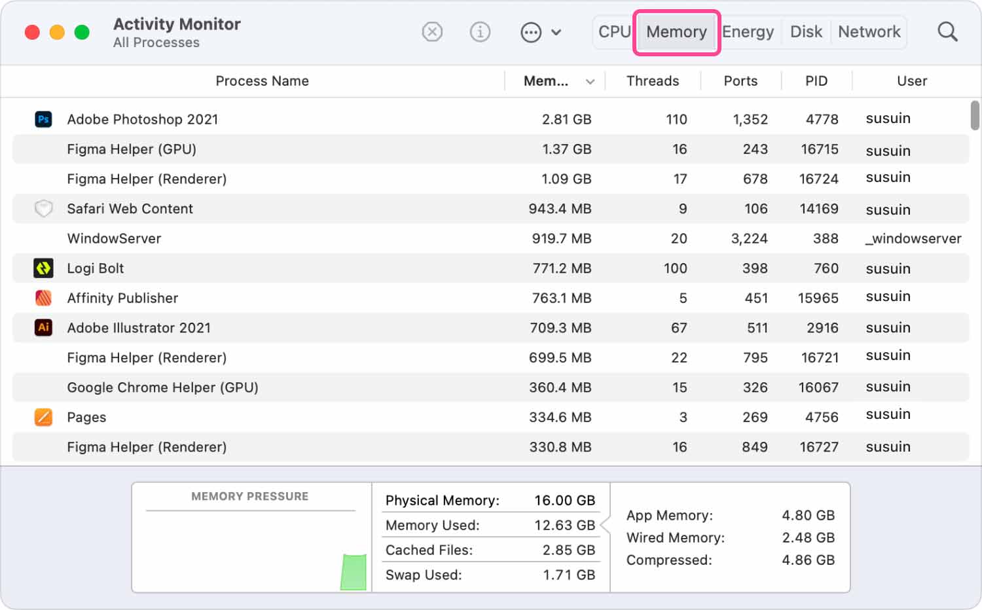This screenshot has width=982, height=610.
Task: Click the PID 15965 cell
Action: pos(818,298)
